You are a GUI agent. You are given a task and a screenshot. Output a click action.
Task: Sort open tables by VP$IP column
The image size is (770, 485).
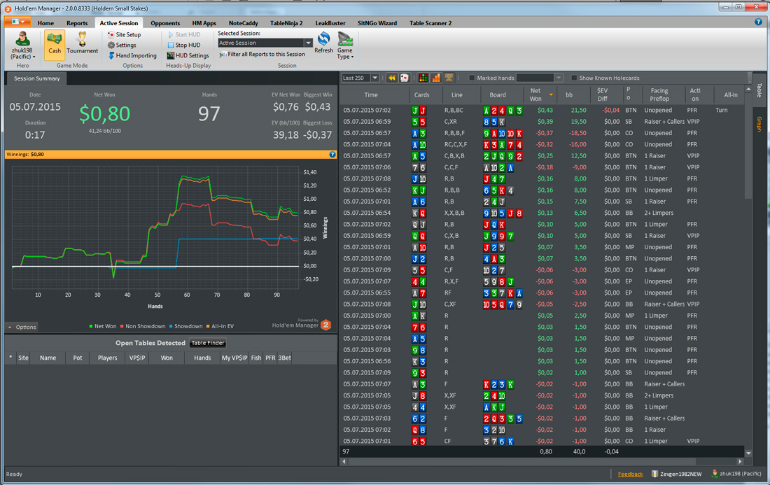[137, 358]
